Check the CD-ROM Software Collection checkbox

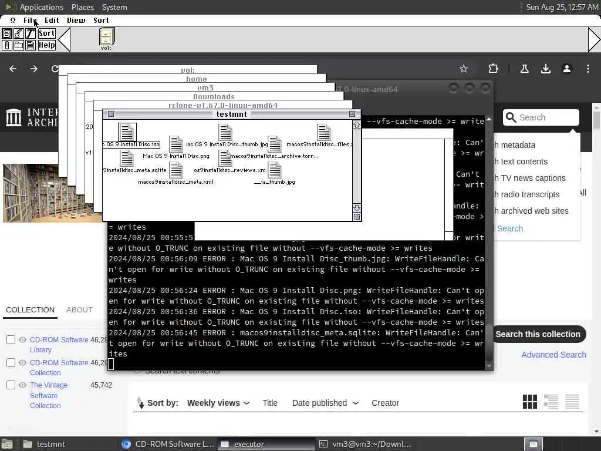11,363
